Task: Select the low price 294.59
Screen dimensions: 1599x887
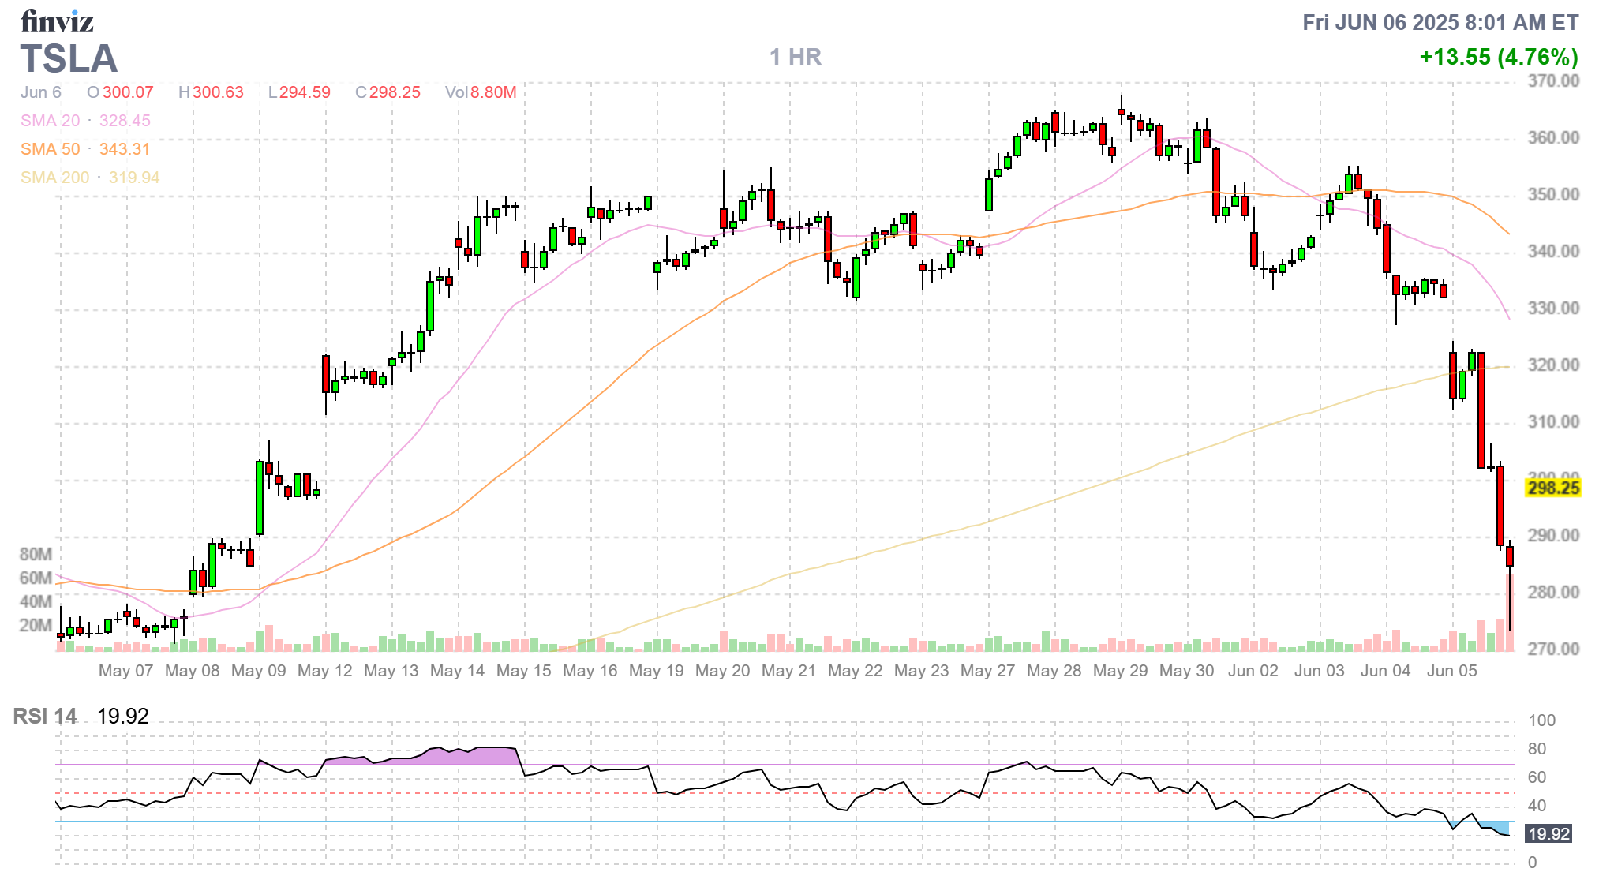Action: 305,92
